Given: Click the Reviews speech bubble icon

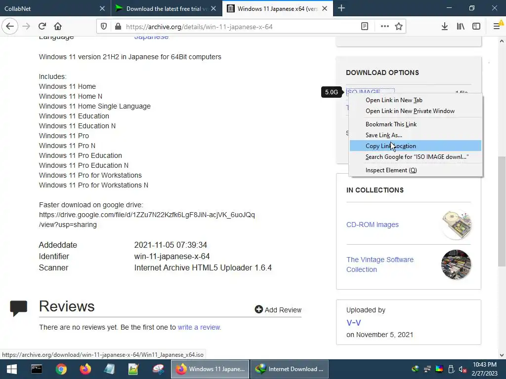Looking at the screenshot, I should (19, 308).
